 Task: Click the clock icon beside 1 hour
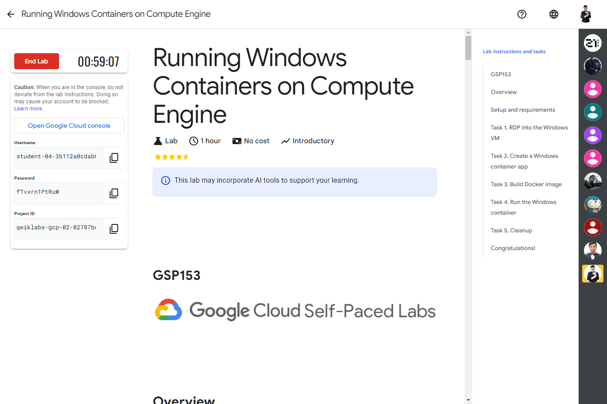[x=193, y=141]
